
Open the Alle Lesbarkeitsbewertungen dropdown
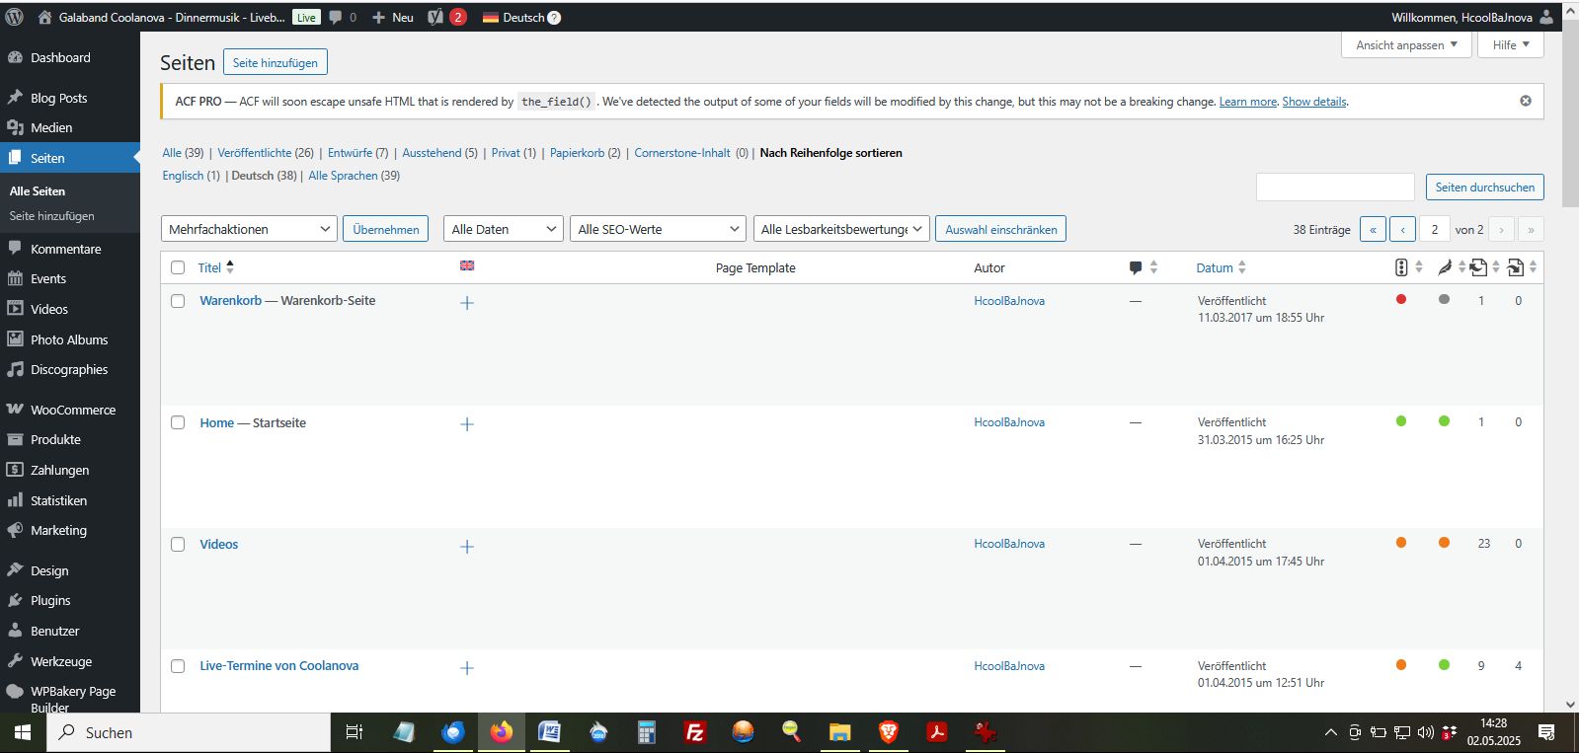pyautogui.click(x=841, y=229)
